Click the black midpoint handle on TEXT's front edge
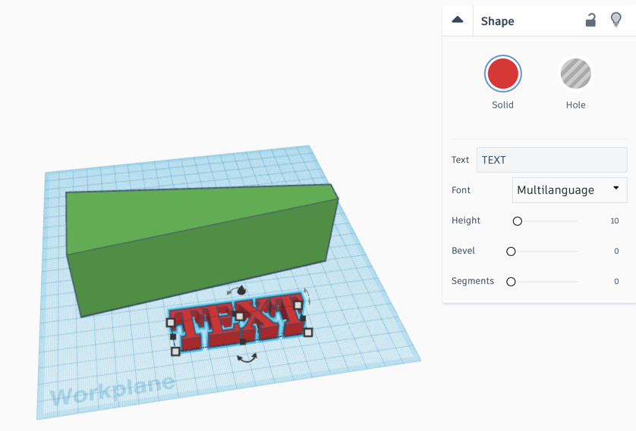Screen dimensions: 636x431 click(x=243, y=342)
